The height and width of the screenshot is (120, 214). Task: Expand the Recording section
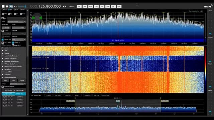coord(8,69)
